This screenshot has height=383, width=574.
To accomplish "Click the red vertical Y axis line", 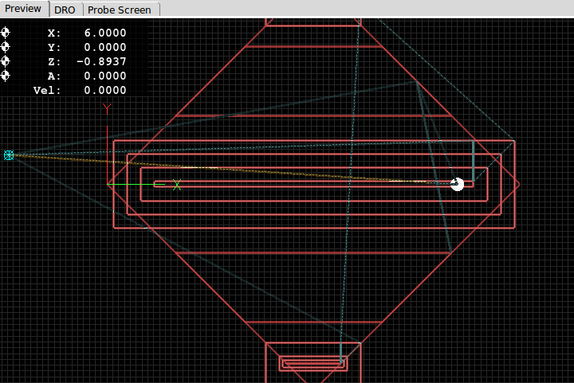I will (107, 151).
